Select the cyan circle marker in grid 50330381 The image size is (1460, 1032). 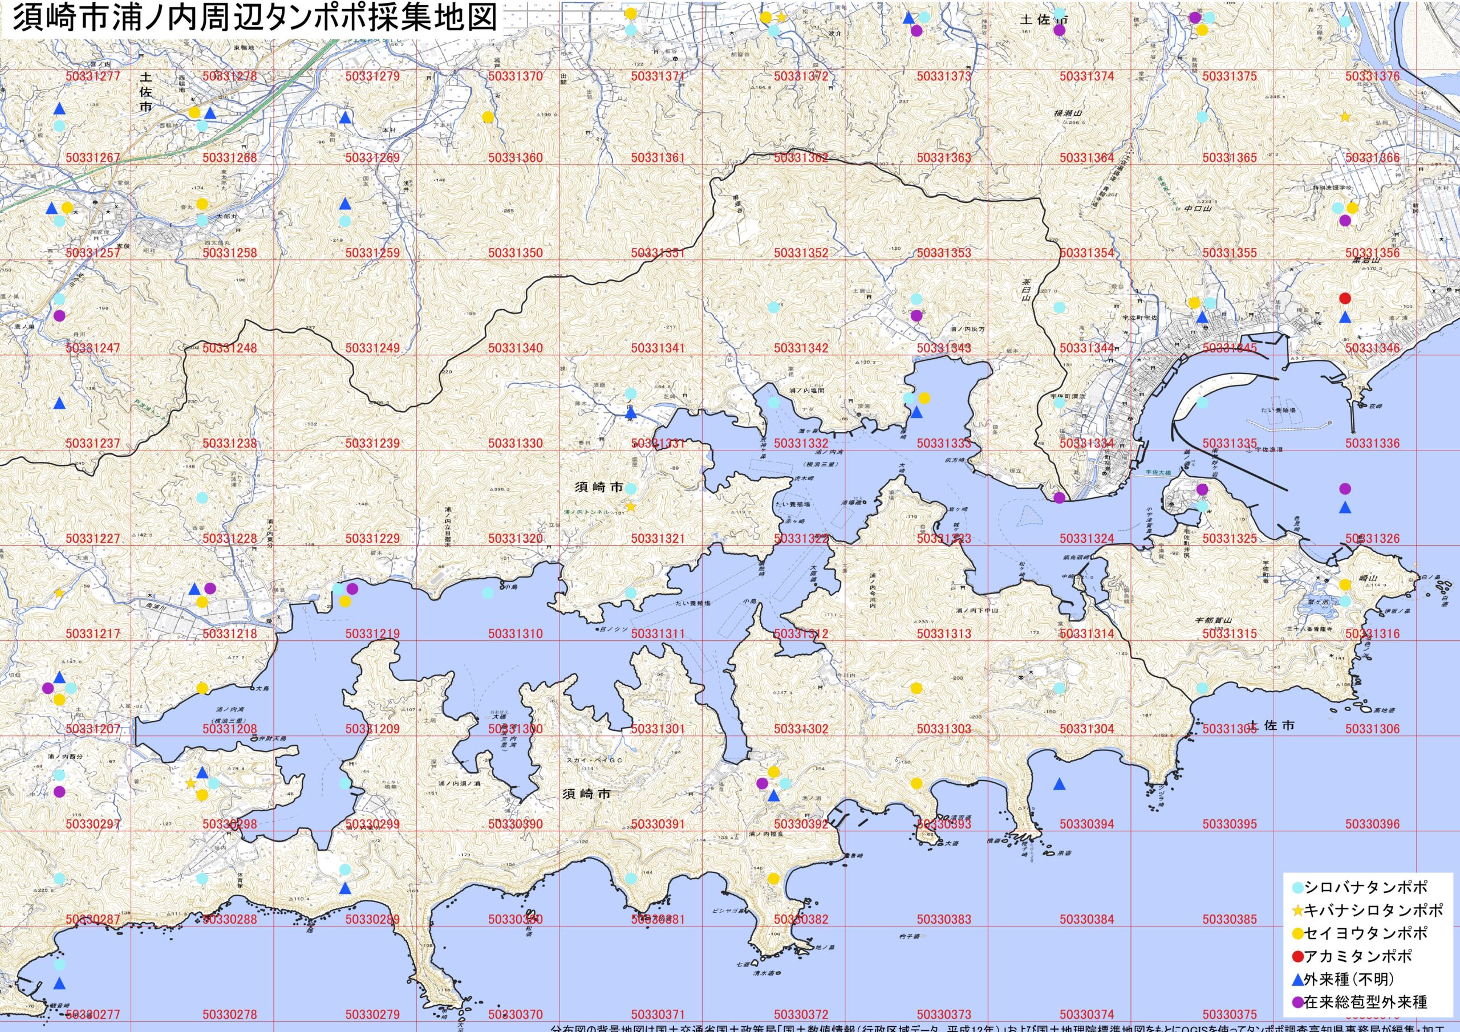click(631, 879)
